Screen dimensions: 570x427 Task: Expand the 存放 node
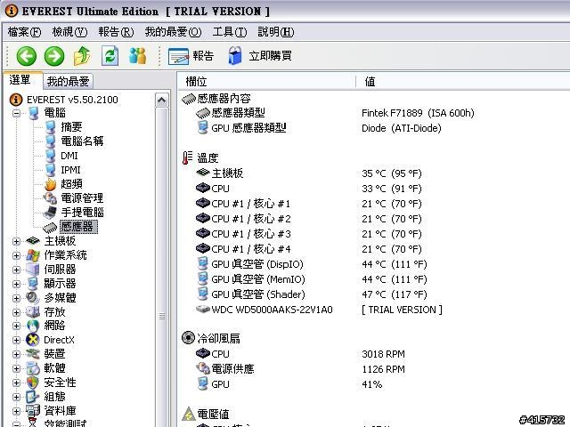pos(16,312)
